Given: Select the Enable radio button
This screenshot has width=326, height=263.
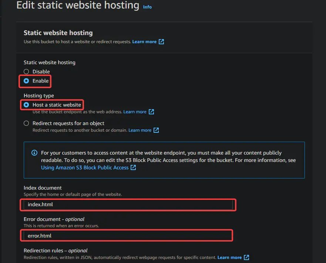Looking at the screenshot, I should click(x=26, y=81).
